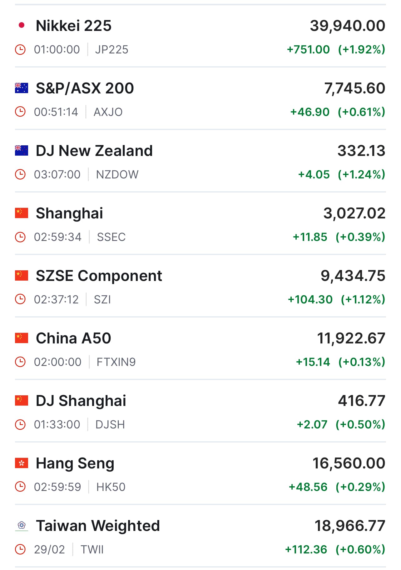
Task: Select the DJ New Zealand index name
Action: 94,151
